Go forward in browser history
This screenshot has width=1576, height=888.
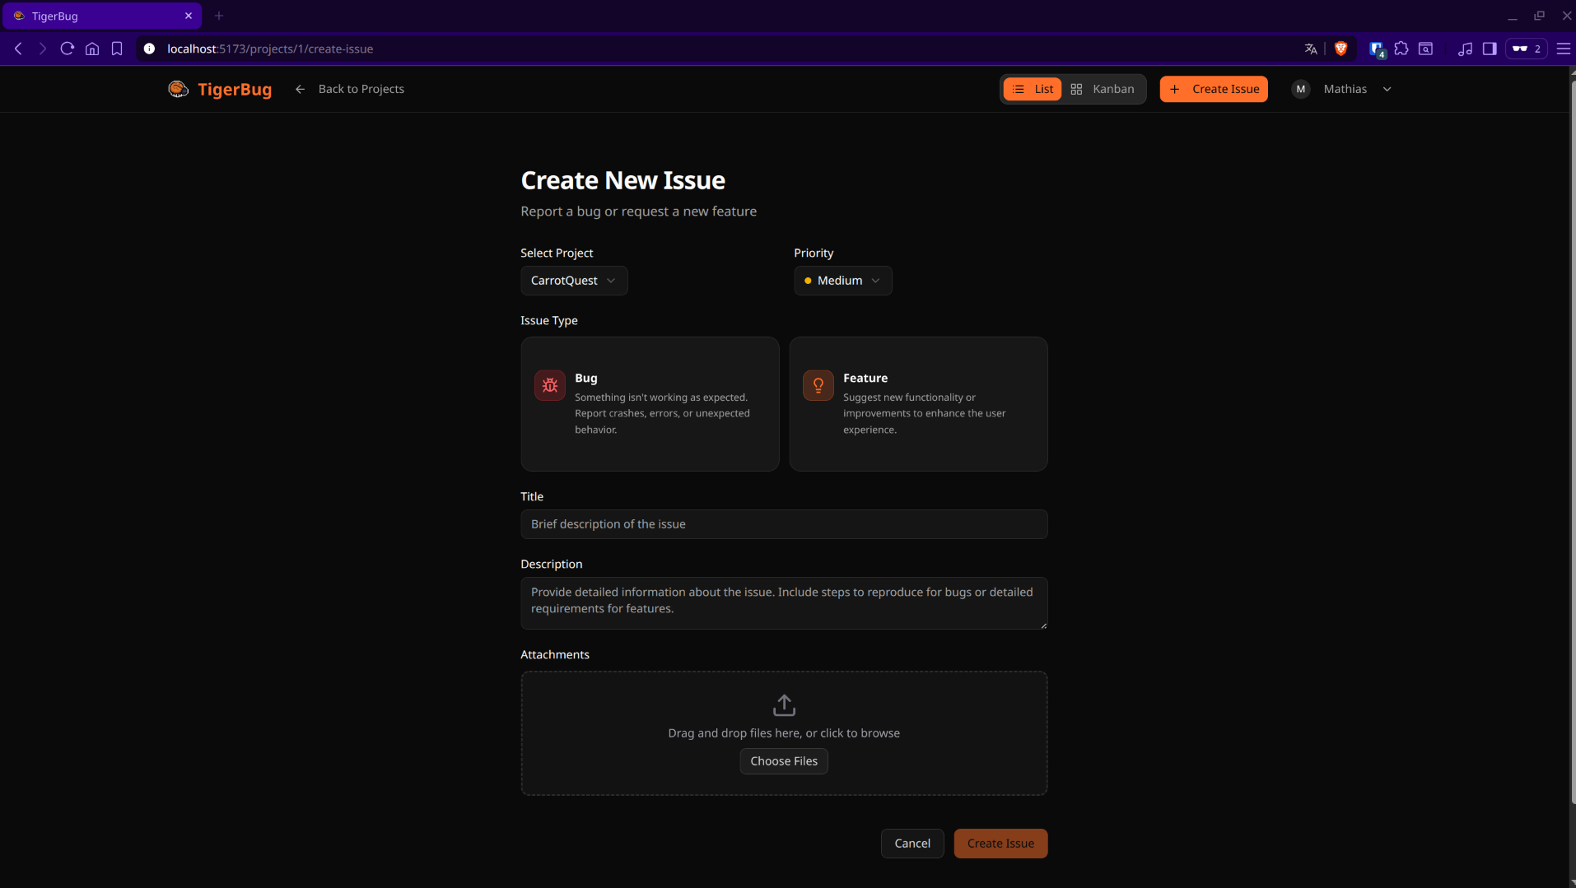[x=43, y=49]
